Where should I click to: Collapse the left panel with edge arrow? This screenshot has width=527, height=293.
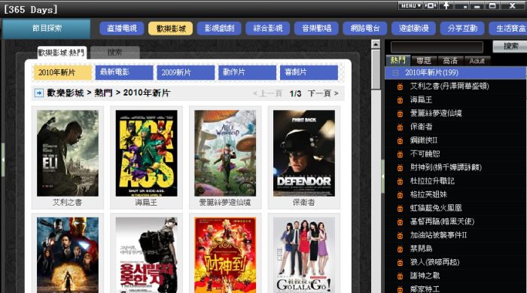3,160
